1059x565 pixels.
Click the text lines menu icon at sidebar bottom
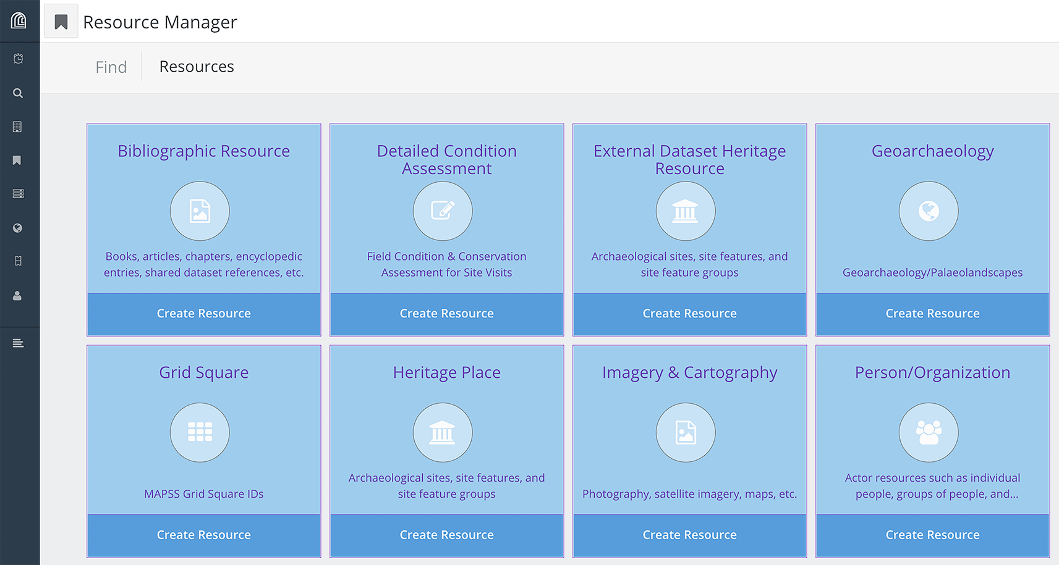point(19,343)
